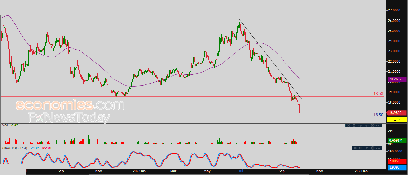This screenshot has width=408, height=175.
Task: Open SlowSTO indicator settings gear
Action: (x=373, y=148)
